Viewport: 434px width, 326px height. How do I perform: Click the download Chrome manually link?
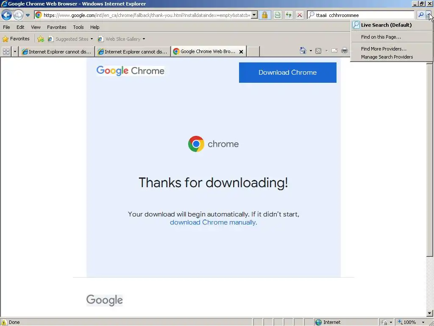tap(213, 222)
